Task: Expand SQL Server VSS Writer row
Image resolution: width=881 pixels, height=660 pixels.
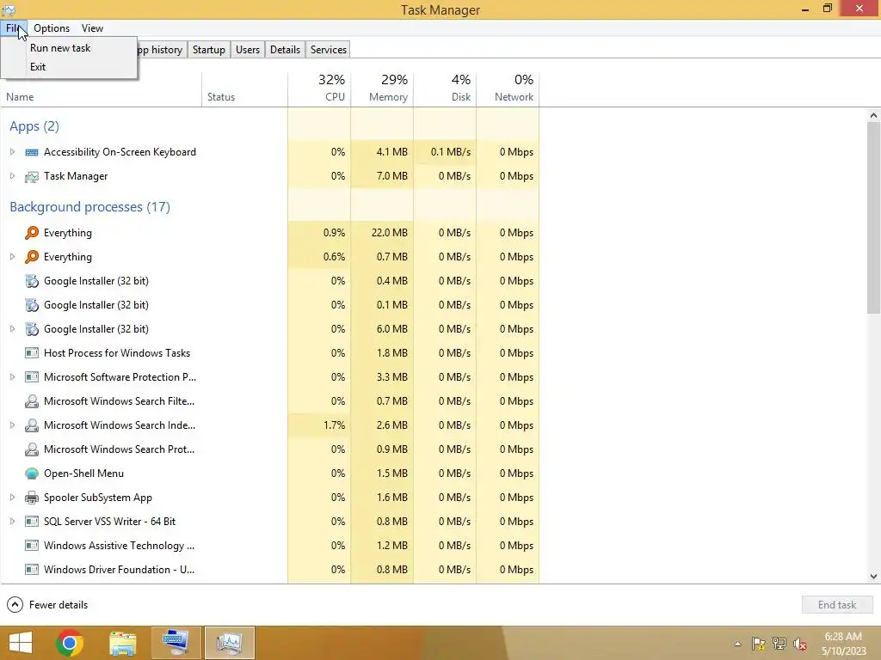Action: click(x=12, y=522)
